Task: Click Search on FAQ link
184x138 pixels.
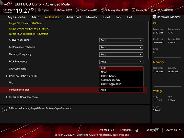Action: 174,130
